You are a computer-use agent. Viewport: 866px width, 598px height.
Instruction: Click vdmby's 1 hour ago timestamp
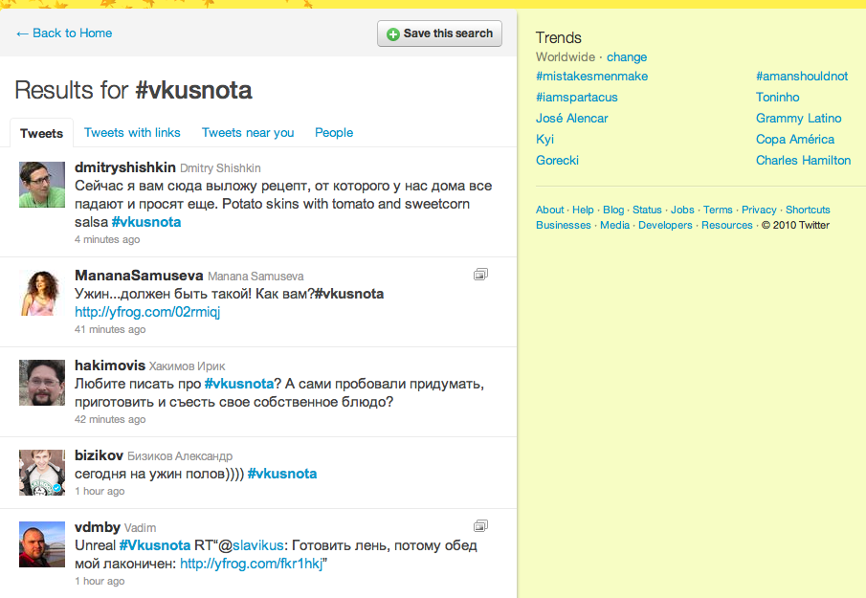(100, 582)
